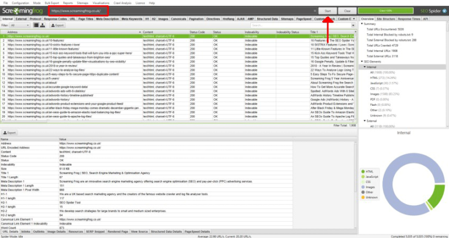
Task: Open the Visualisations menu
Action: click(101, 3)
